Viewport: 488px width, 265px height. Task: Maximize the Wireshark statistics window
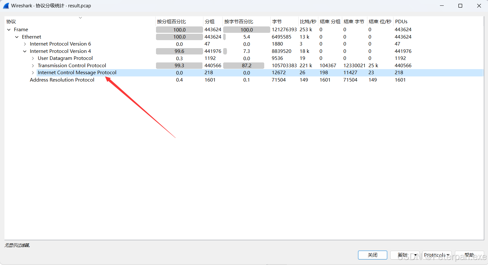(460, 6)
